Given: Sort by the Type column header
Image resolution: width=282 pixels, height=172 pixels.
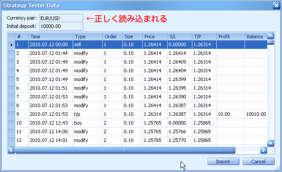Looking at the screenshot, I should coord(88,37).
